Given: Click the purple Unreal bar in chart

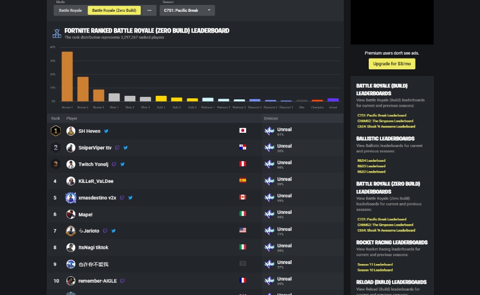Looking at the screenshot, I should [333, 100].
